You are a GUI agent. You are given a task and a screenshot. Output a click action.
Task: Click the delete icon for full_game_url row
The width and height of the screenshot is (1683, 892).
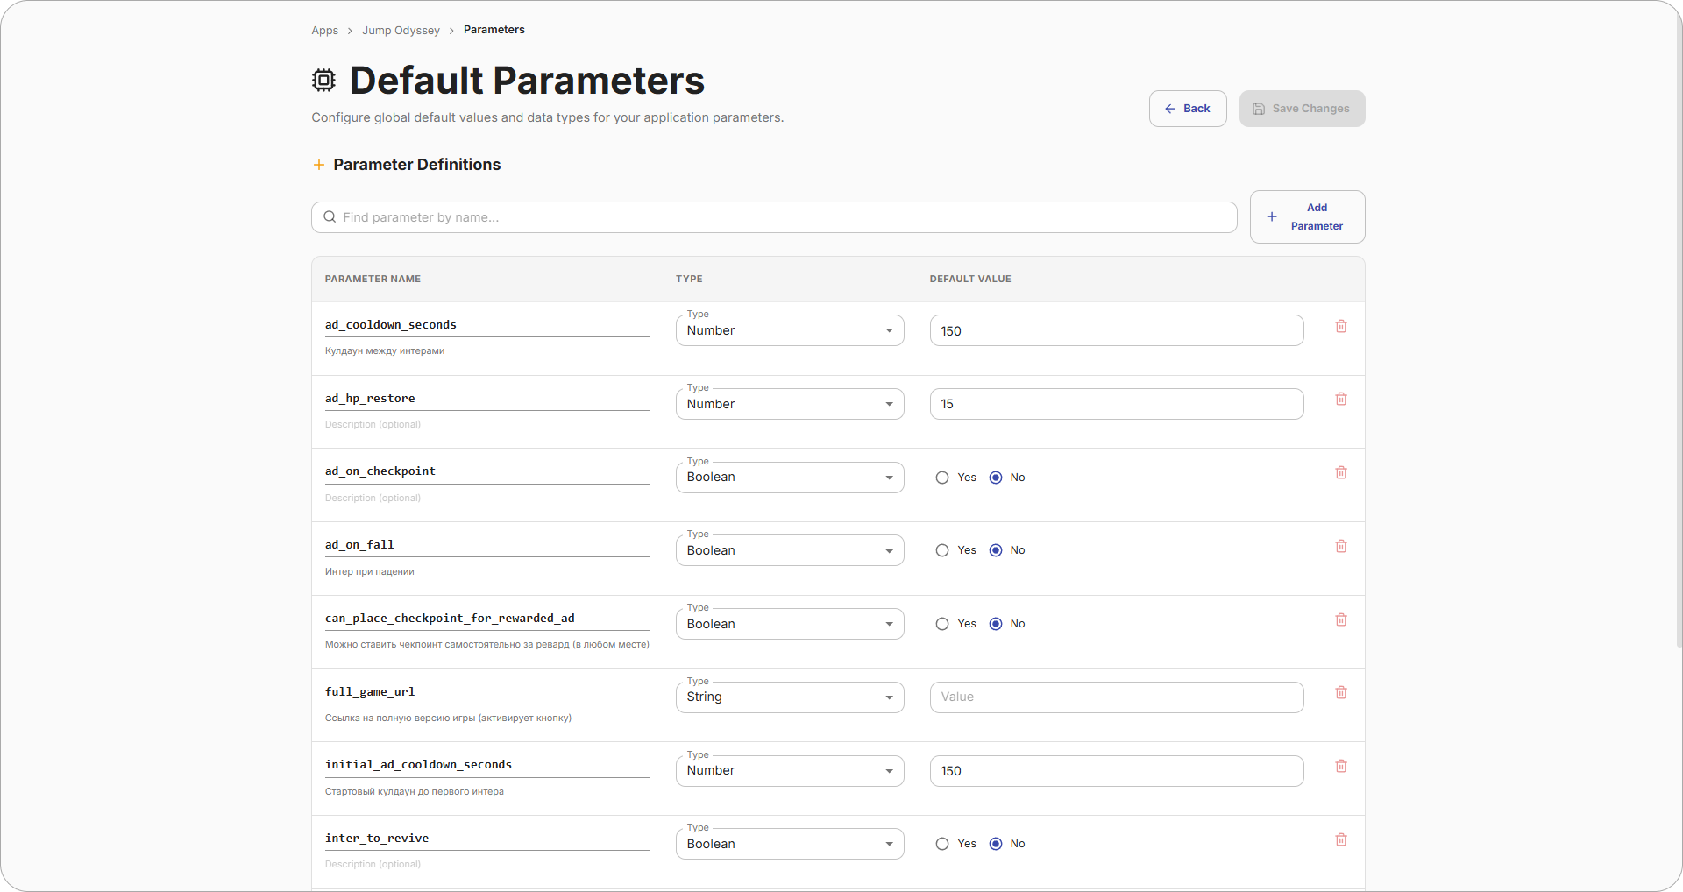pyautogui.click(x=1341, y=692)
